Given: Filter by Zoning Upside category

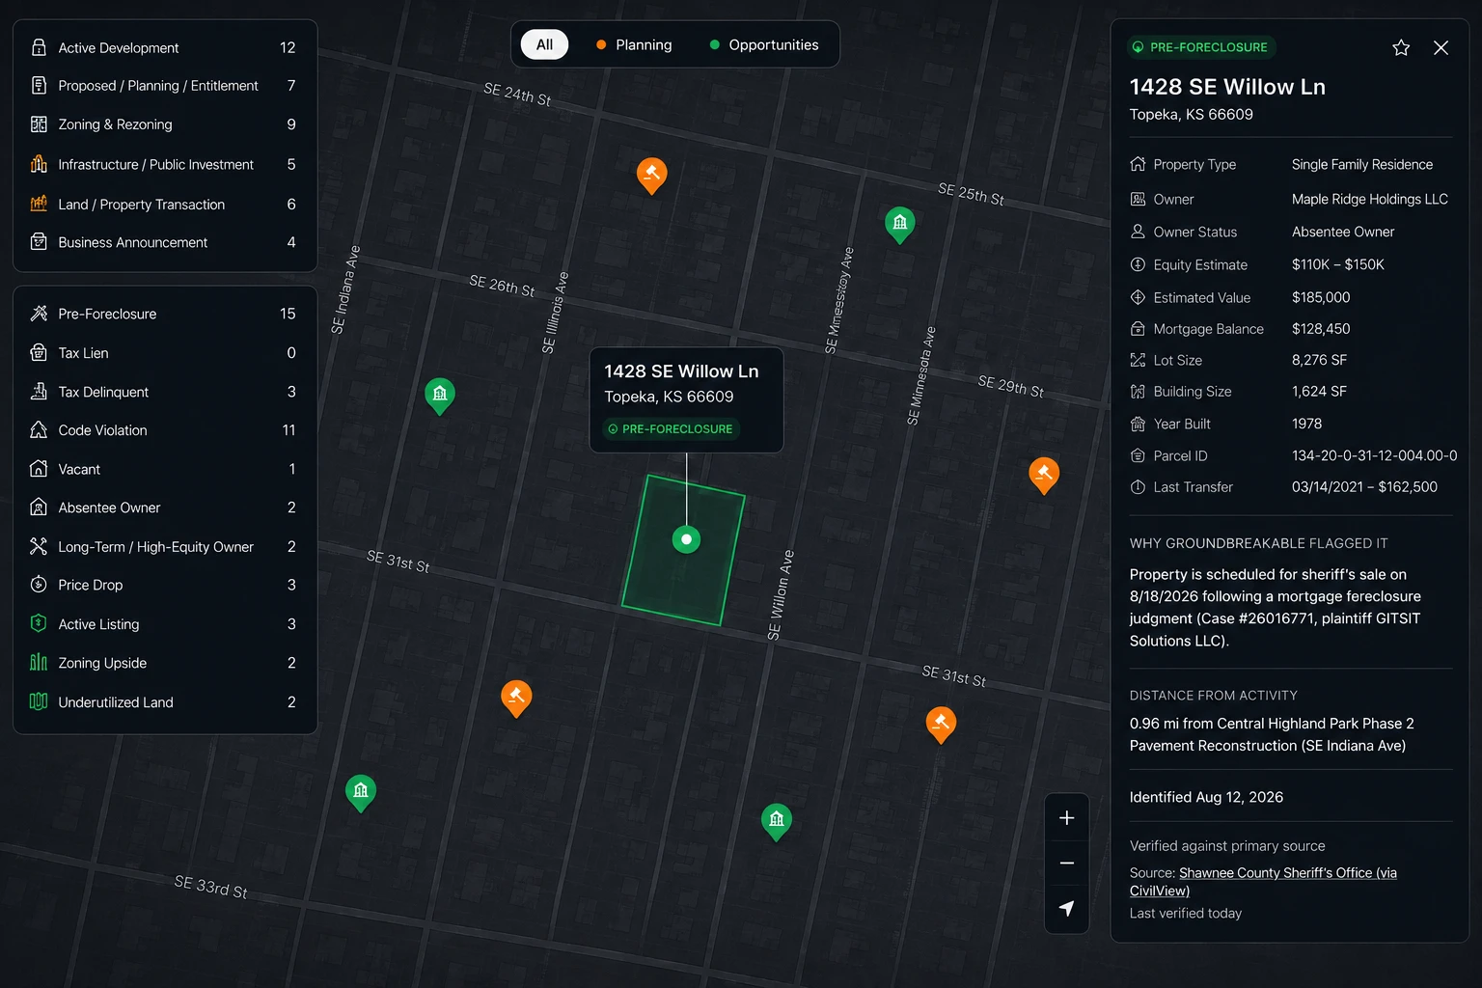Looking at the screenshot, I should 165,663.
